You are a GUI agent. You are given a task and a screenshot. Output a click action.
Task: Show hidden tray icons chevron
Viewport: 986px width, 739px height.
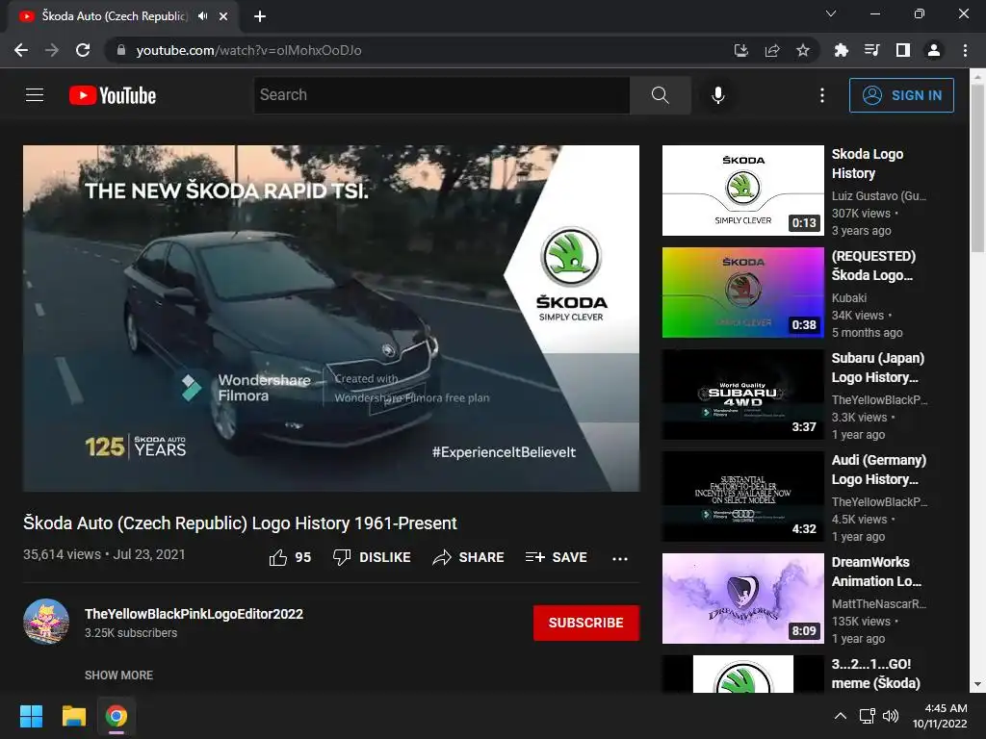[840, 716]
